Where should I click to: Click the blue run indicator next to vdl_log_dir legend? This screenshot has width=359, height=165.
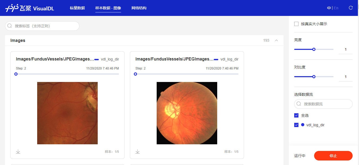point(303,125)
